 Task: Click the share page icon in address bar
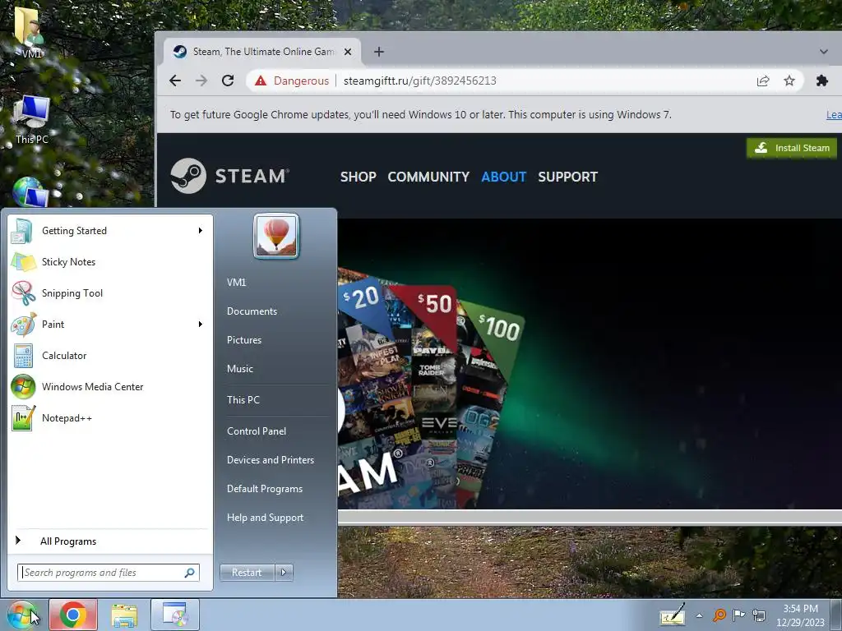tap(763, 81)
